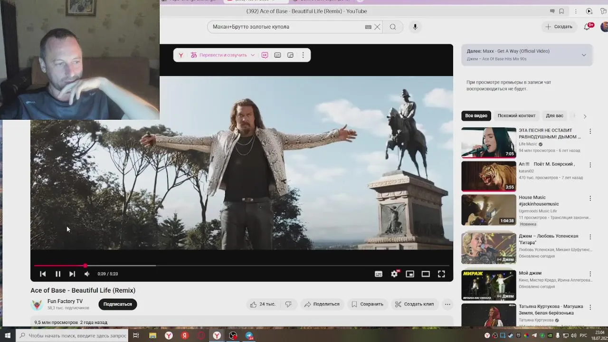Open the Создать menu
This screenshot has width=608, height=342.
pyautogui.click(x=559, y=27)
